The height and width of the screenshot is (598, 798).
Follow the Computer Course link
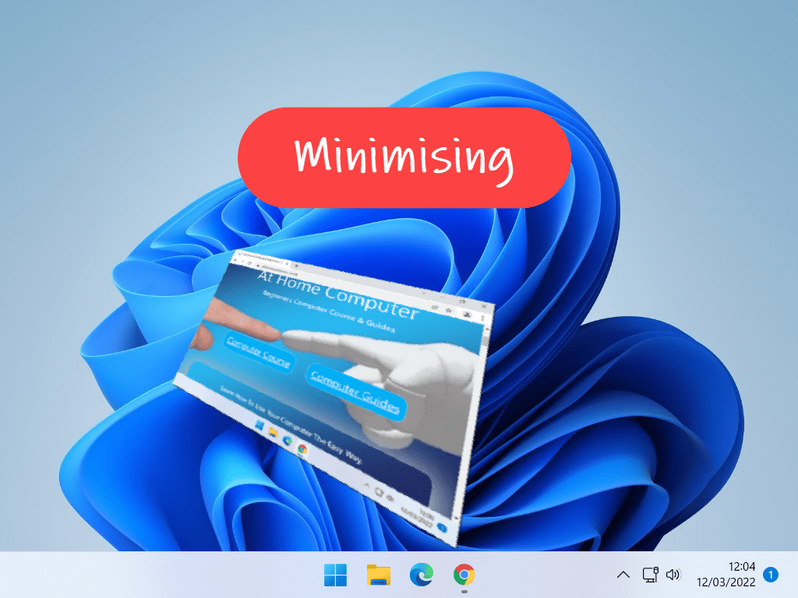click(x=258, y=351)
